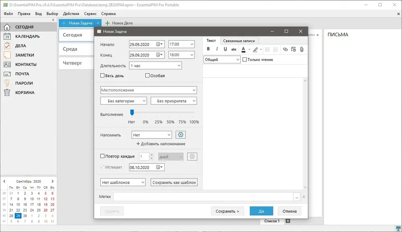This screenshot has width=402, height=232.
Task: Attach a file with the paperclip icon
Action: (x=302, y=49)
